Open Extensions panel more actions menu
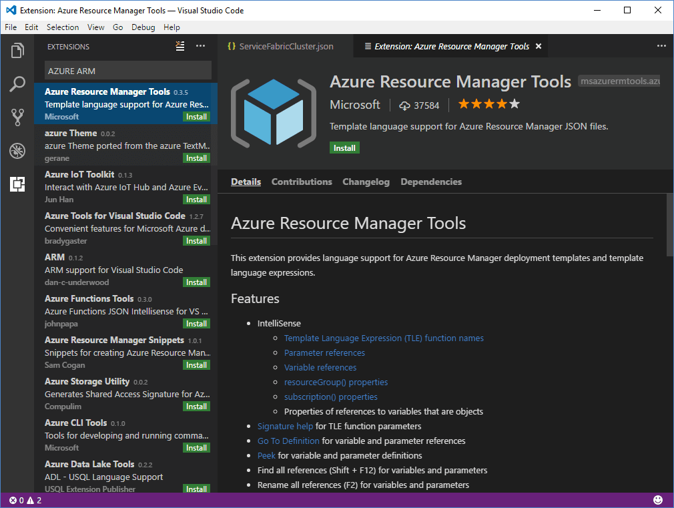The width and height of the screenshot is (674, 508). [200, 46]
